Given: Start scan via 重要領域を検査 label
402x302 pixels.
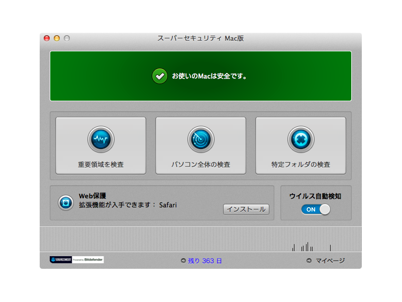Looking at the screenshot, I should point(100,165).
